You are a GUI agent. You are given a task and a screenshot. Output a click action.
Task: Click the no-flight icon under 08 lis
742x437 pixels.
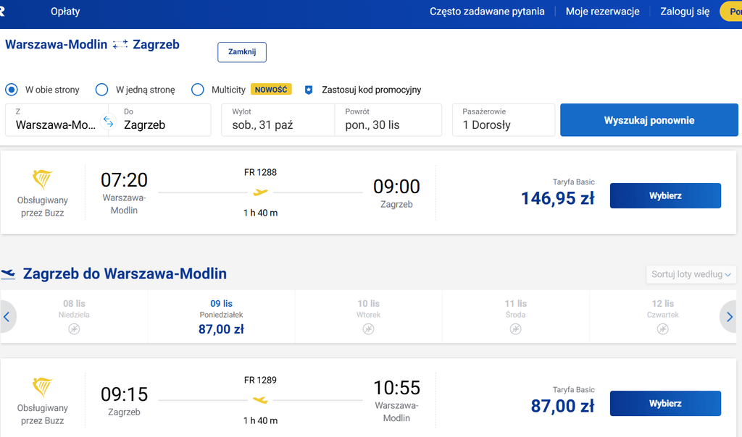(x=74, y=328)
